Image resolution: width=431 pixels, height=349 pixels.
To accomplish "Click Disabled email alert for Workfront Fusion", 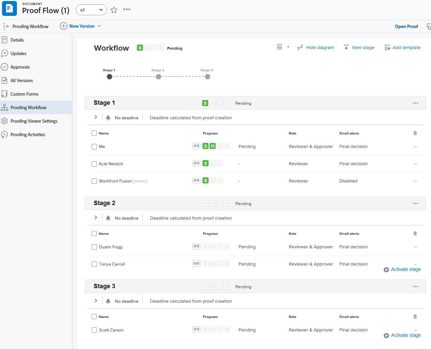I will [x=348, y=181].
